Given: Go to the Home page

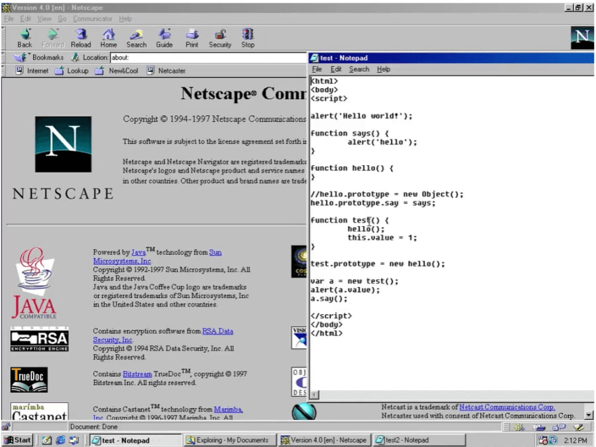Looking at the screenshot, I should click(108, 37).
